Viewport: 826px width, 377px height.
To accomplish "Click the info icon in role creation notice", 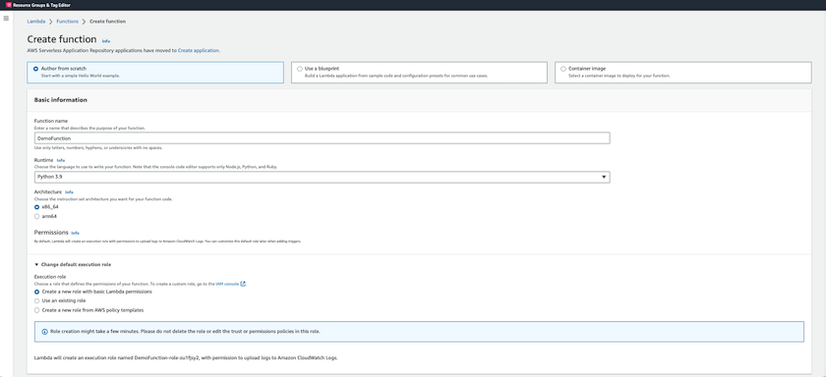I will pos(45,332).
